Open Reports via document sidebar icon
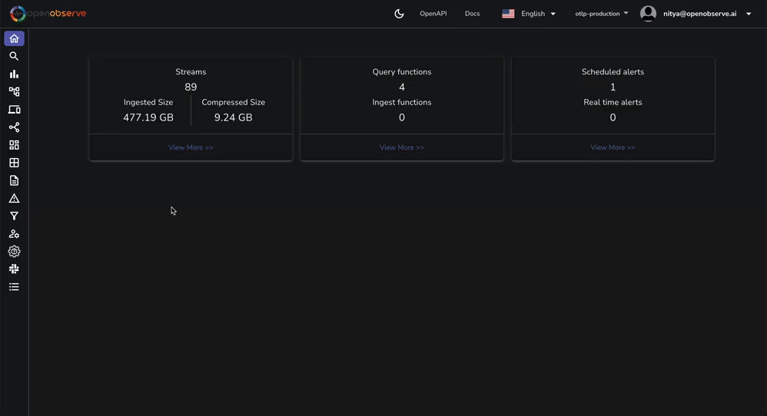 click(14, 180)
